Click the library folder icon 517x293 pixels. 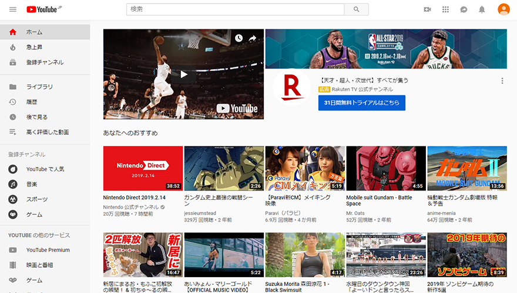coord(13,87)
